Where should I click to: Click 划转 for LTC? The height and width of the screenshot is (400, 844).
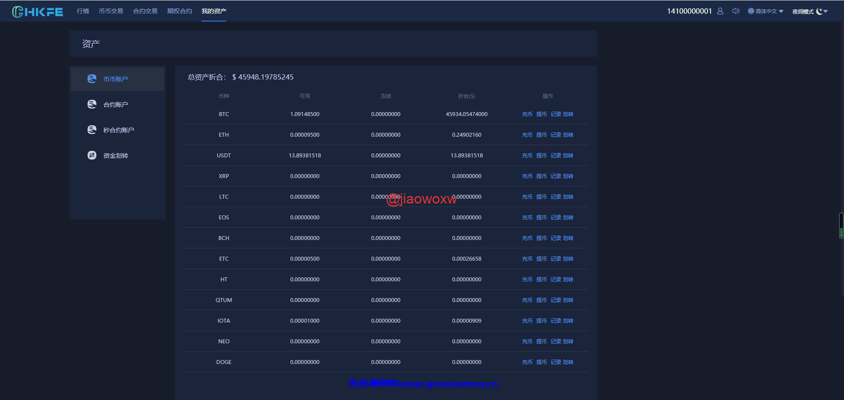(568, 197)
